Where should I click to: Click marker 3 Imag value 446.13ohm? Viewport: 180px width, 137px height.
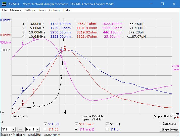click(112, 32)
